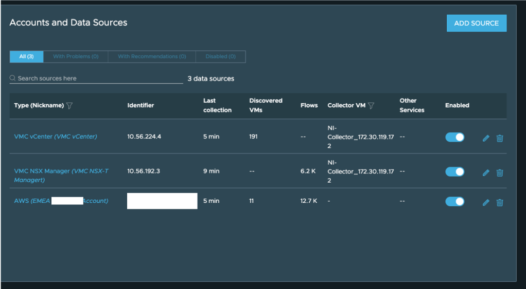This screenshot has height=289, width=526.
Task: Edit the AWS data source
Action: click(x=486, y=202)
